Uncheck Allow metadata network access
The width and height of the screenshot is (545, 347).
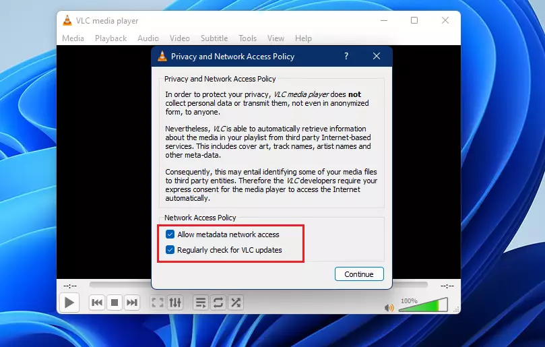coord(170,234)
